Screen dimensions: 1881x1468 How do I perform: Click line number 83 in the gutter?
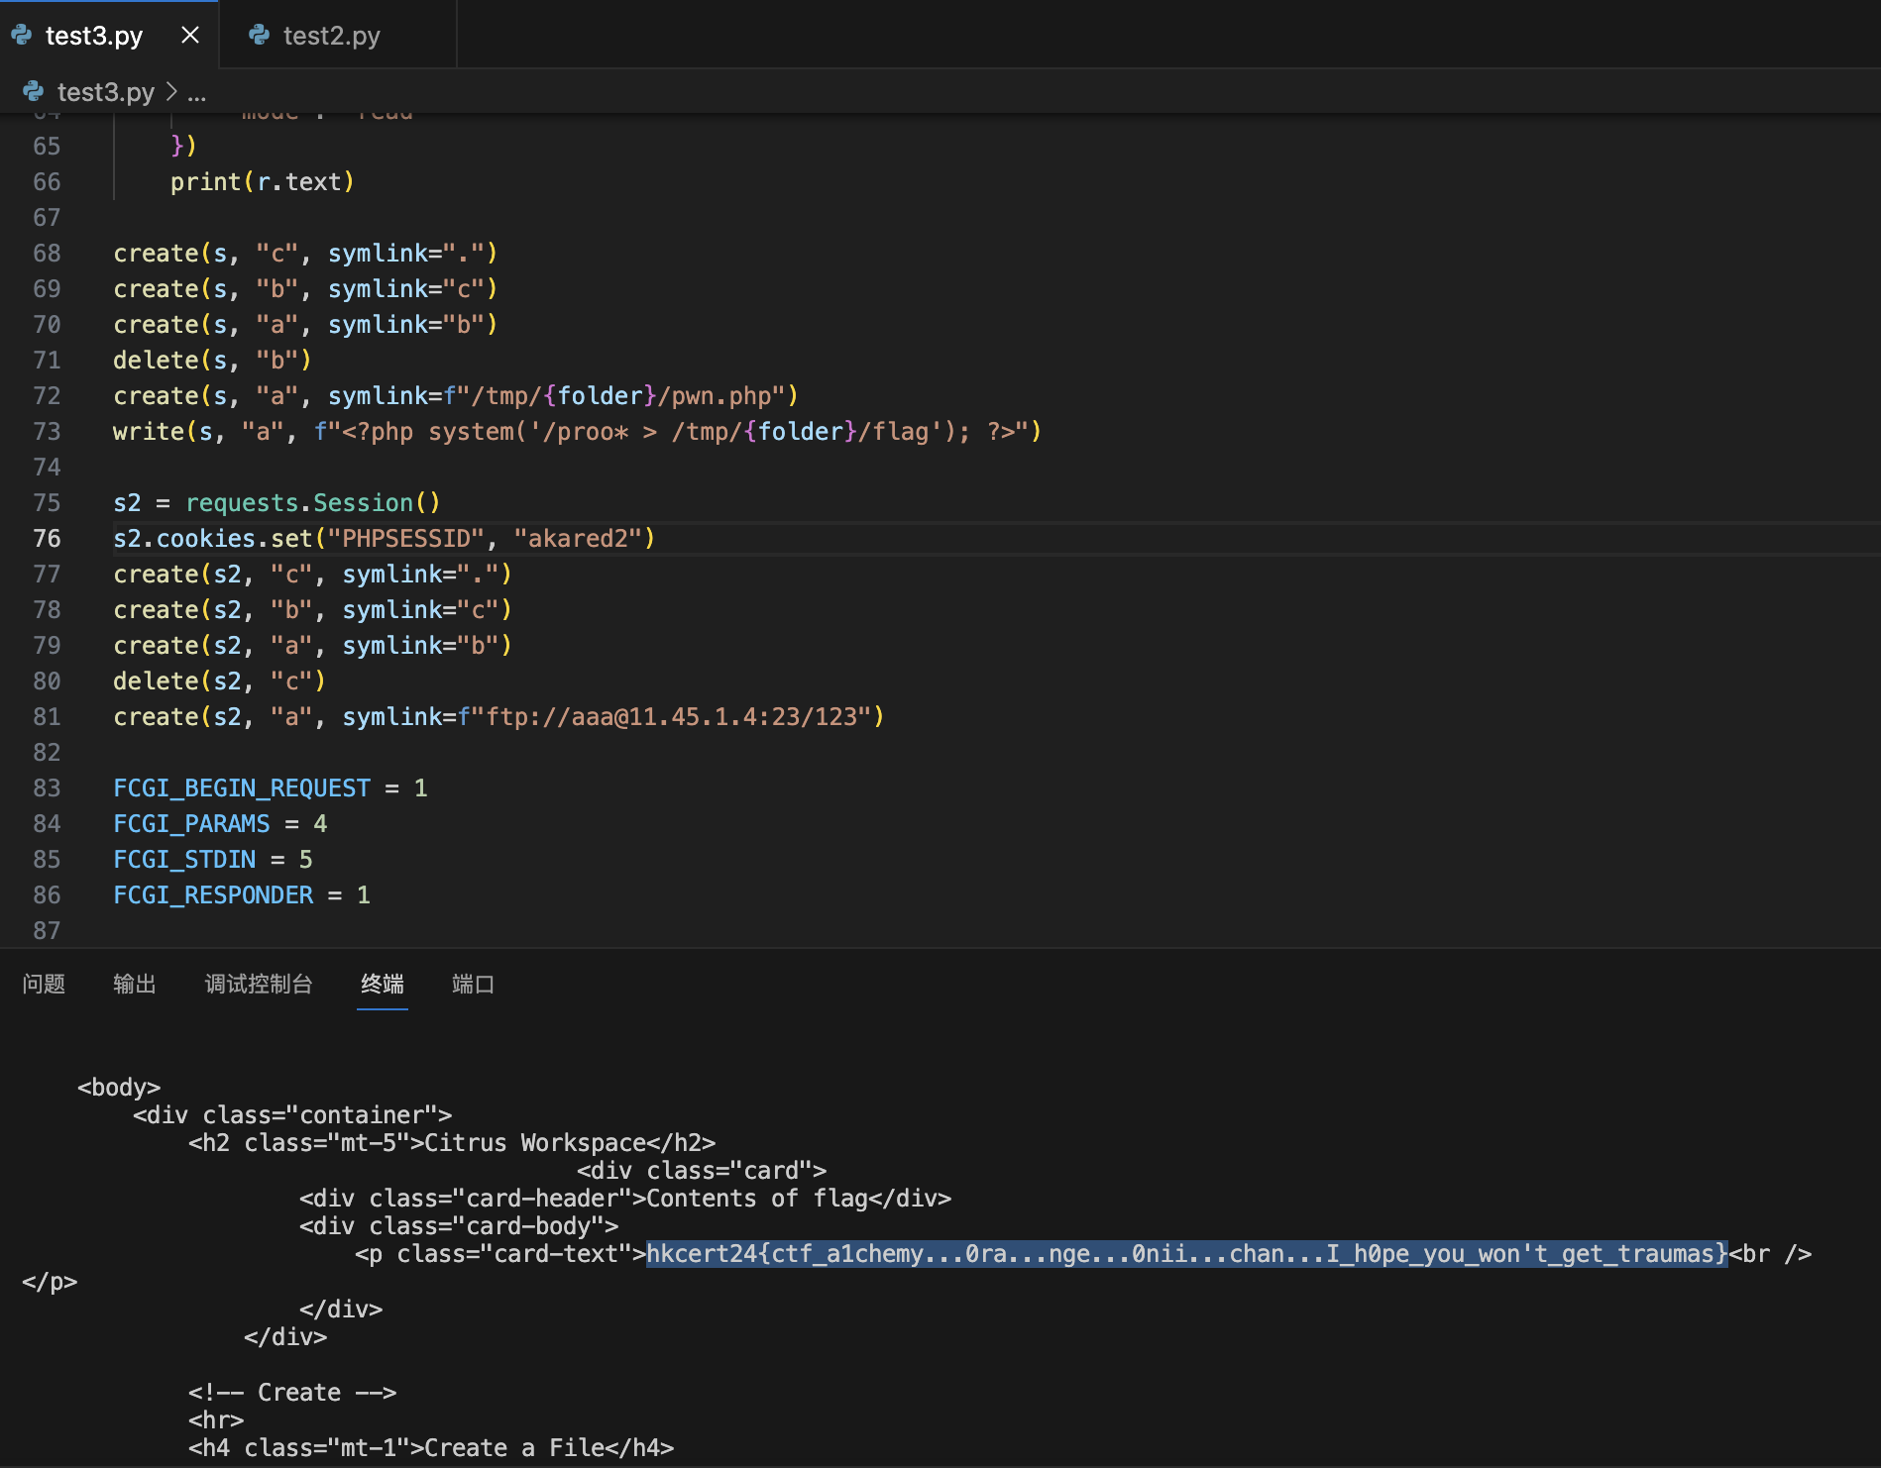47,787
